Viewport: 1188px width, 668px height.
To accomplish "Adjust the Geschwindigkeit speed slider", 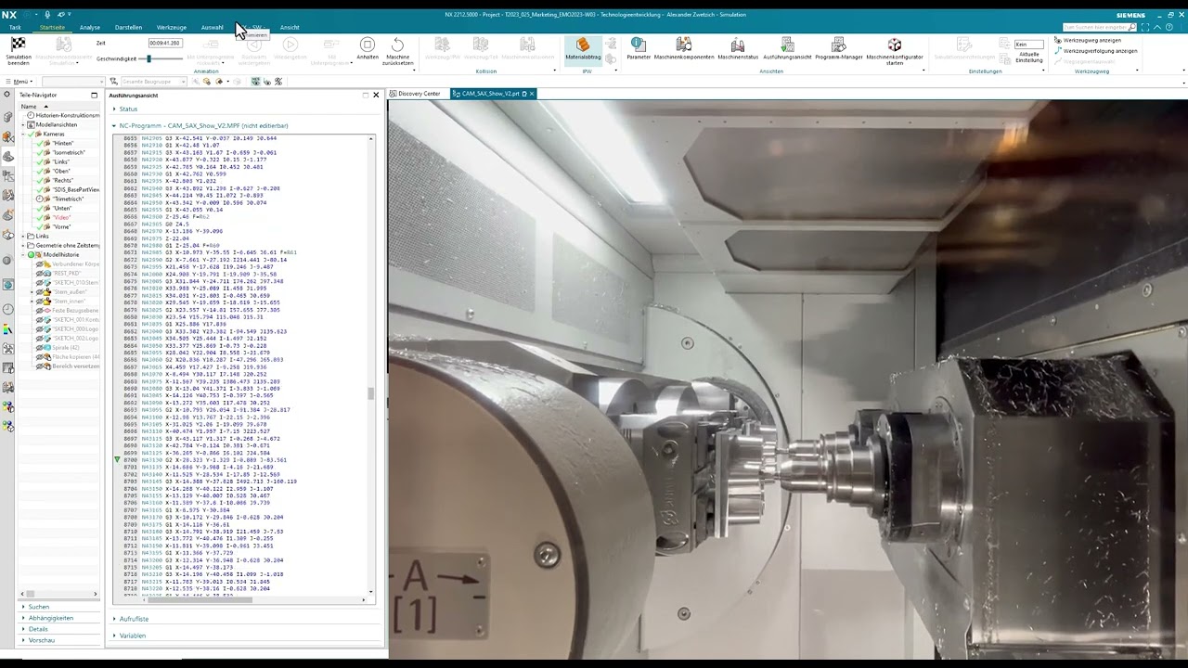I will [148, 58].
